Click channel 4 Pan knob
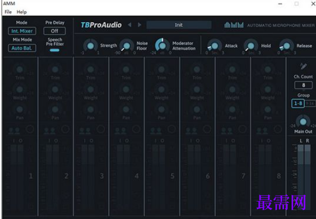 (126, 109)
